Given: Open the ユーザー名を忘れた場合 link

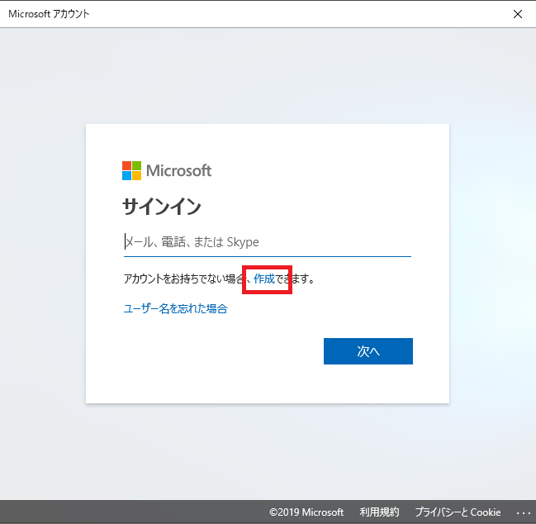Looking at the screenshot, I should (x=175, y=308).
